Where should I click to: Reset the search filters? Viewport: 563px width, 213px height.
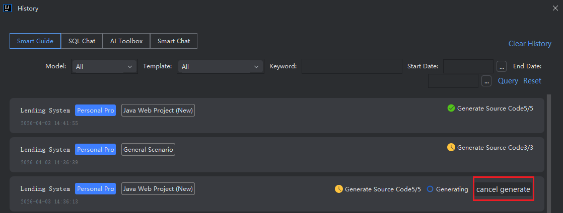click(532, 81)
